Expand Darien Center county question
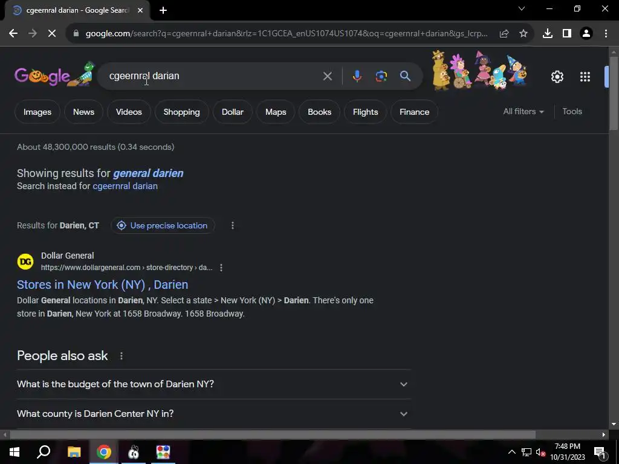 tap(213, 414)
